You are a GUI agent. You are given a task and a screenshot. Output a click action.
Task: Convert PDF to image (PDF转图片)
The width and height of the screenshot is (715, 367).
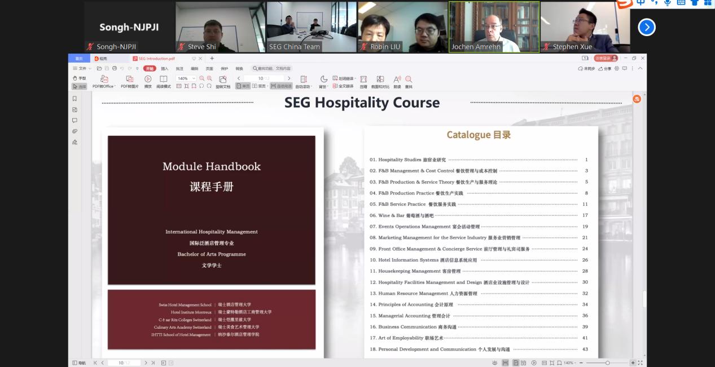tap(130, 82)
